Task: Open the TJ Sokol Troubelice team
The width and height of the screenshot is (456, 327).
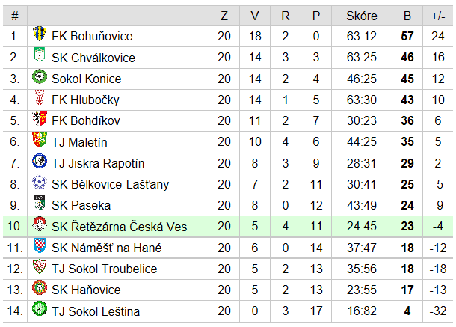Action: (x=105, y=269)
